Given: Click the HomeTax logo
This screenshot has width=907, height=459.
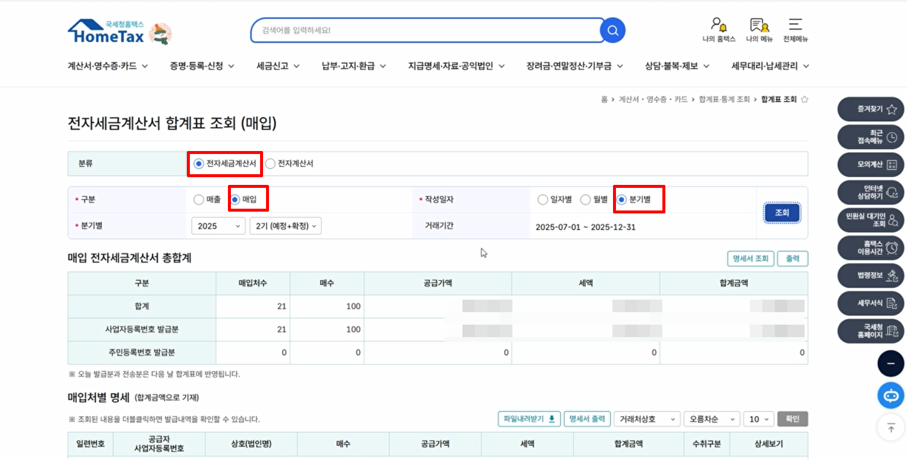Looking at the screenshot, I should pos(107,33).
